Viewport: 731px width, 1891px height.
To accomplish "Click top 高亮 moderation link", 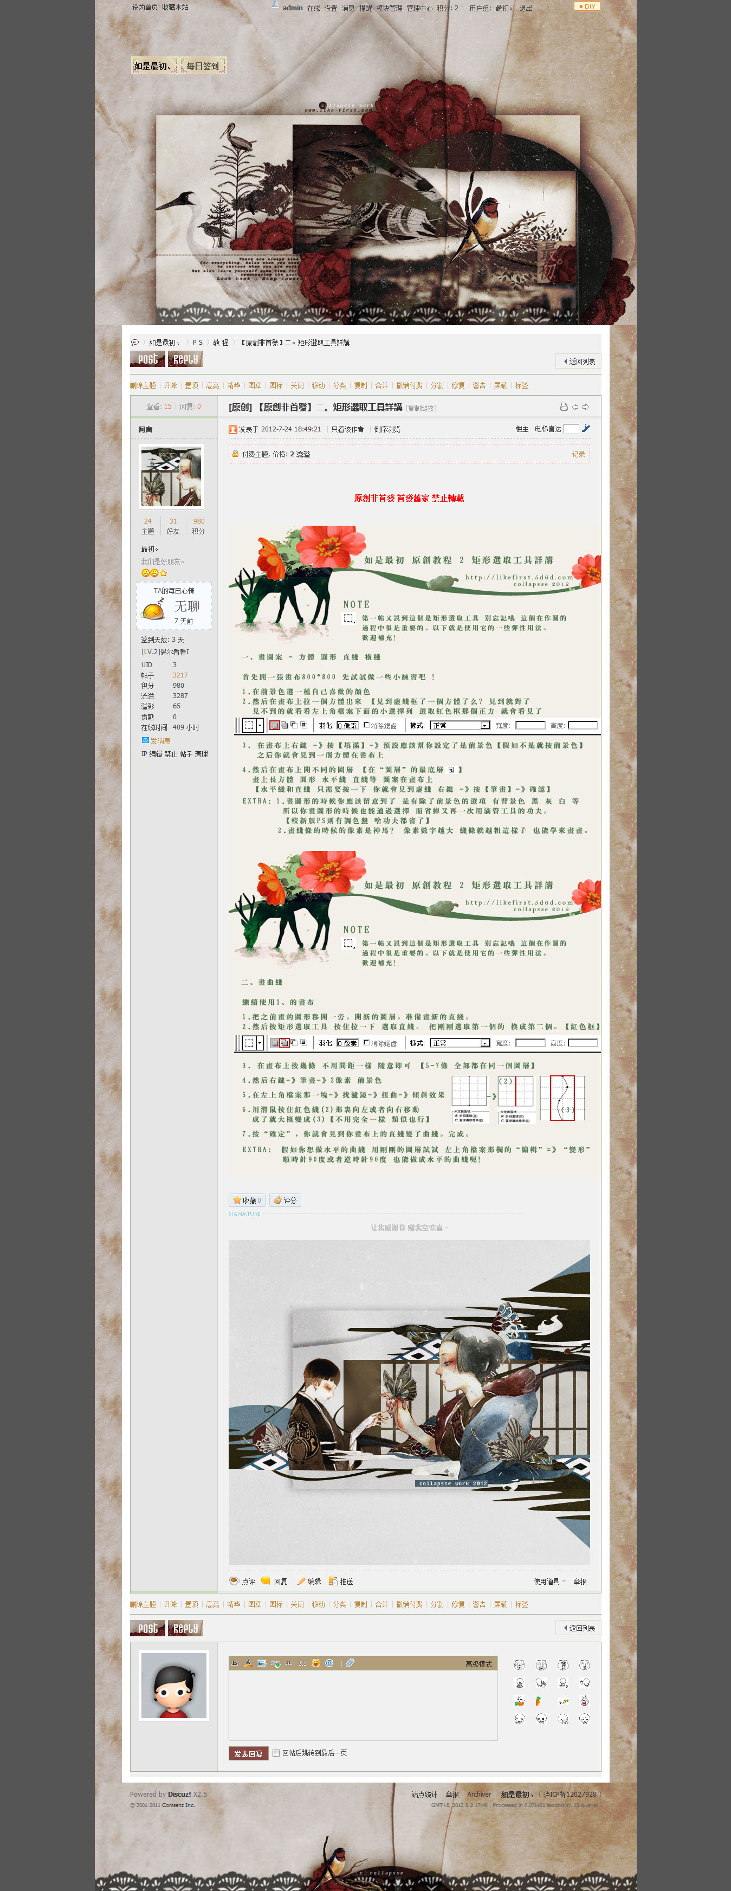I will 213,385.
